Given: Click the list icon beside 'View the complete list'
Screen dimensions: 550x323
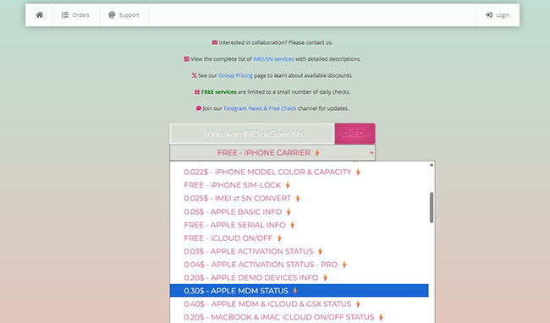Looking at the screenshot, I should 187,59.
